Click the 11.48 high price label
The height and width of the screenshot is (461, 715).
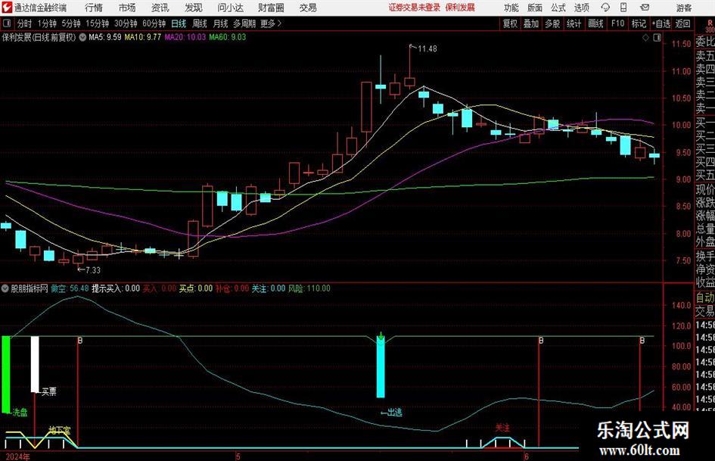pyautogui.click(x=427, y=49)
